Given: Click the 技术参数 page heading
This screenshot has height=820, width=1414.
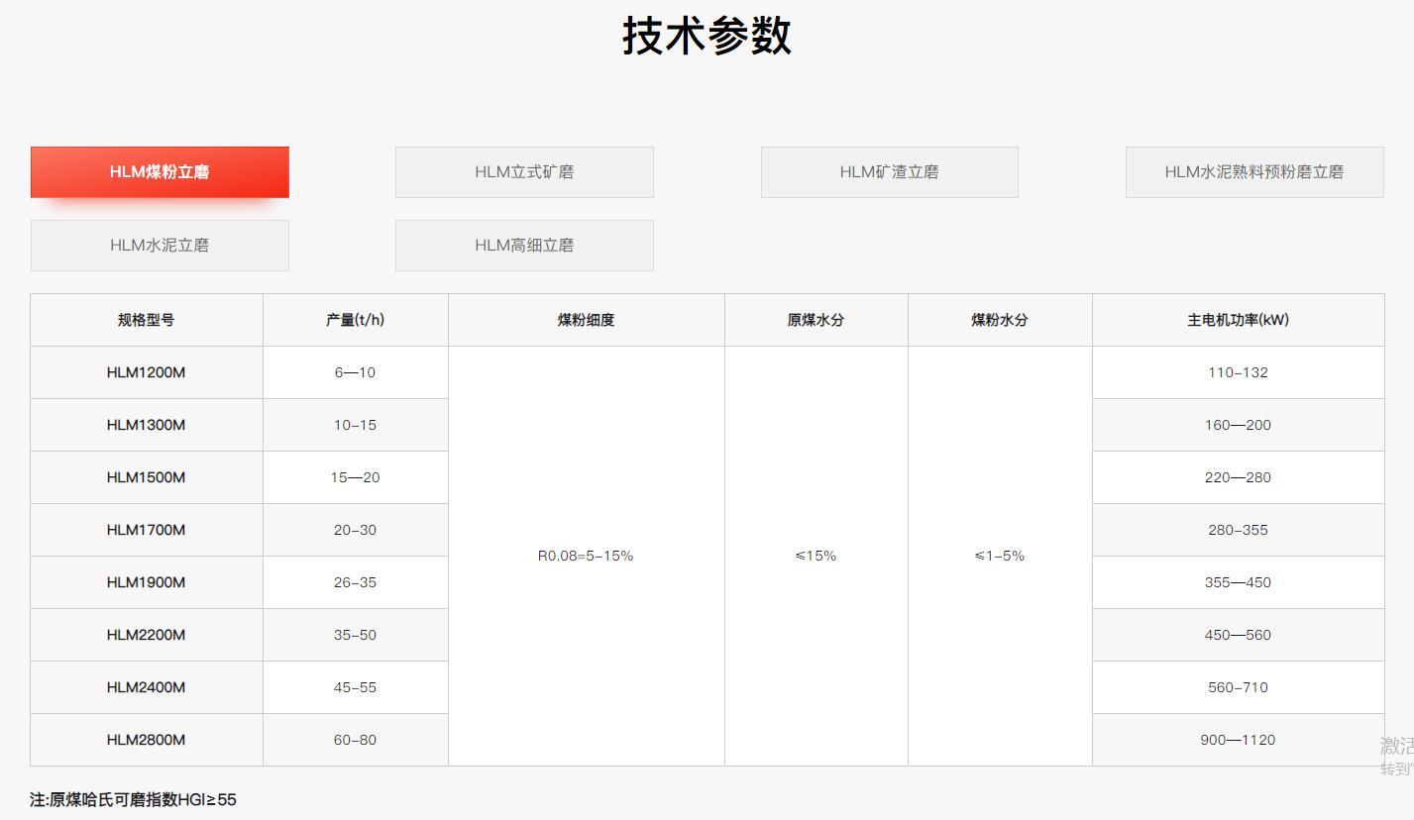Looking at the screenshot, I should (707, 35).
